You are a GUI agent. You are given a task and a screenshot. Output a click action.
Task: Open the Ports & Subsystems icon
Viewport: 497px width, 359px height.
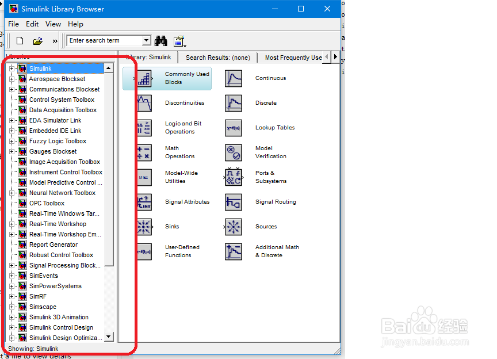pos(234,177)
